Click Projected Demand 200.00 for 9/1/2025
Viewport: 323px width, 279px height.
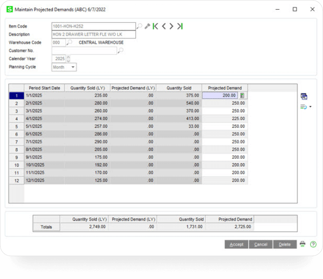coord(225,157)
